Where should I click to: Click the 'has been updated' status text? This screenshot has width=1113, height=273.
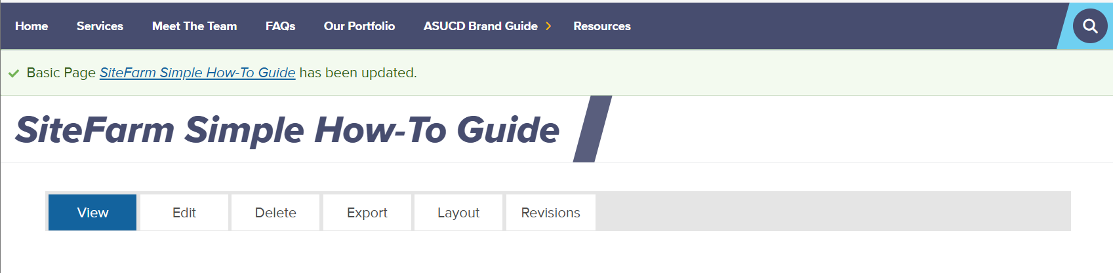pos(357,73)
